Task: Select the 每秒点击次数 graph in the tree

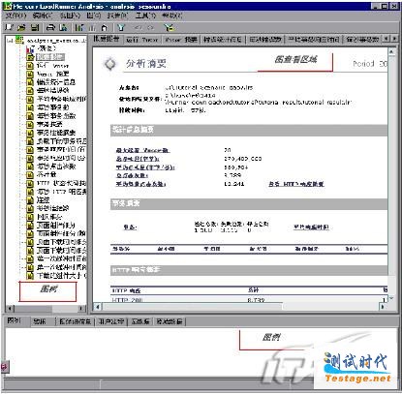Action: tap(56, 167)
